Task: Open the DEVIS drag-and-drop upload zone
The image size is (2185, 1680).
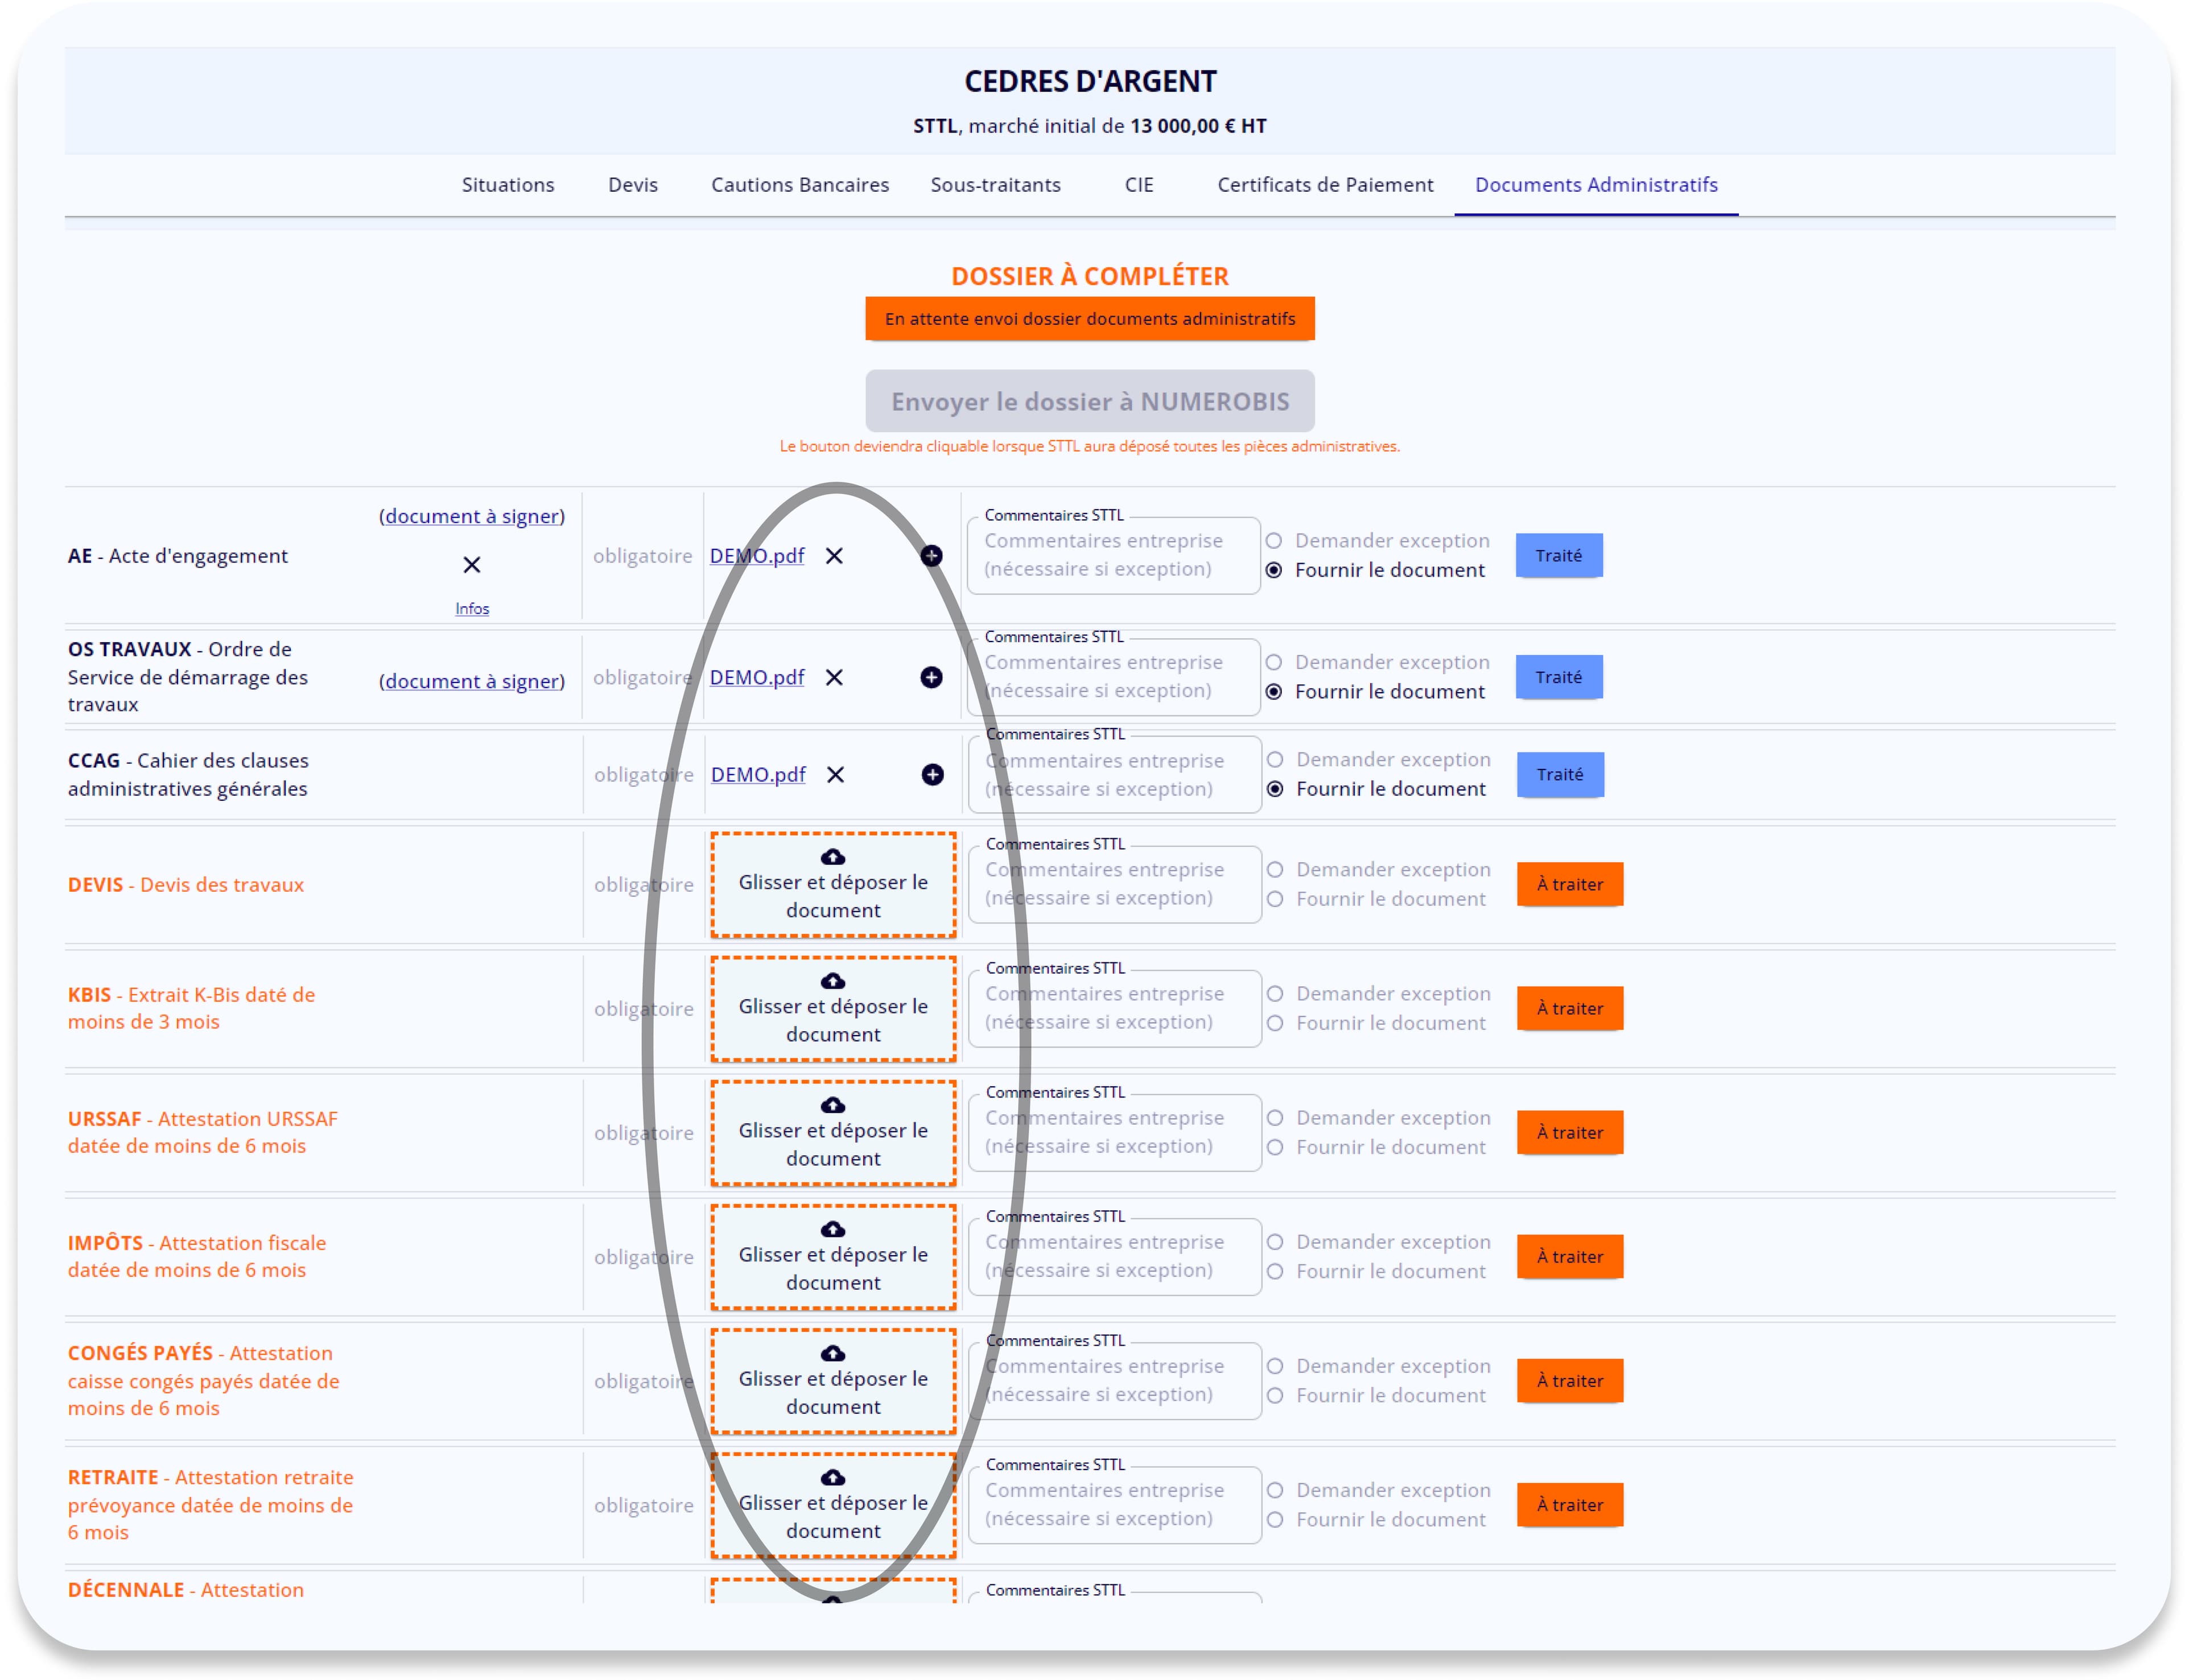Action: [834, 884]
